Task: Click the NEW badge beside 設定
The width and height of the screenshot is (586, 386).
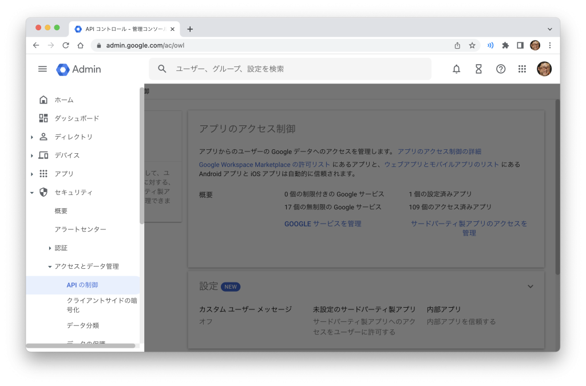Action: point(230,286)
